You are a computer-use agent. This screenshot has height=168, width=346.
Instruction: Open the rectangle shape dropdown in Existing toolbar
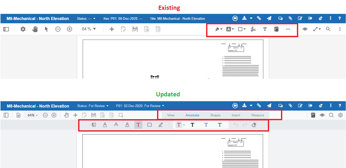pyautogui.click(x=242, y=29)
